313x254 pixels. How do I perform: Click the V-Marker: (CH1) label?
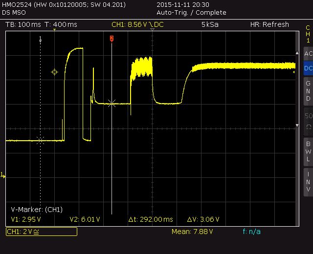point(37,210)
